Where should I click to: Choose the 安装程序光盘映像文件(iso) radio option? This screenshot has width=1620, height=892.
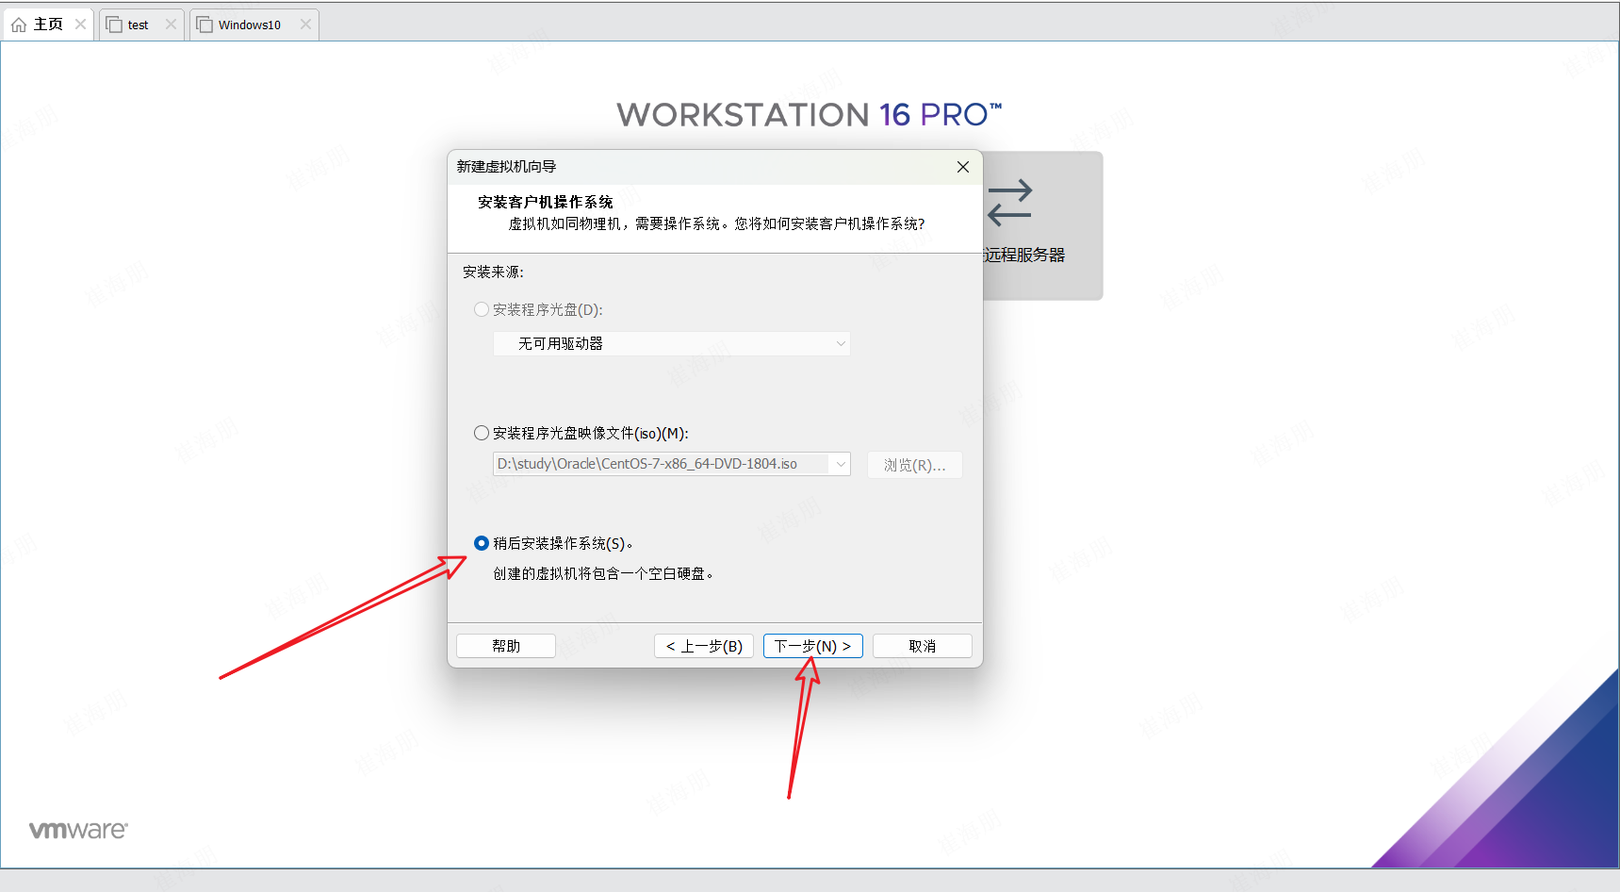coord(482,433)
